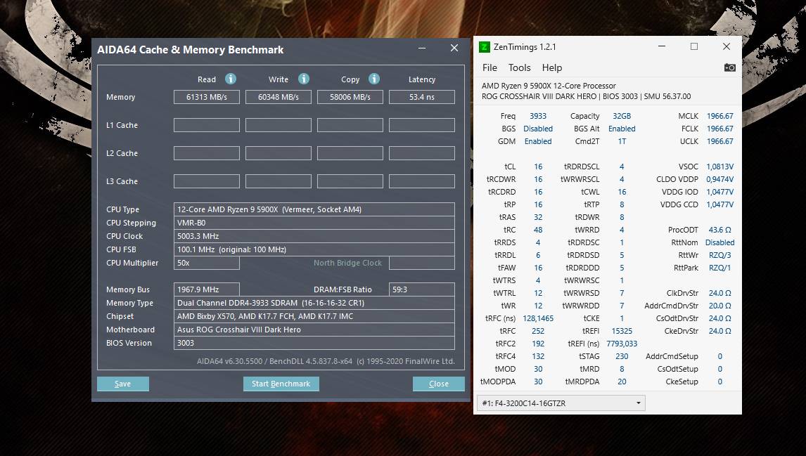The width and height of the screenshot is (806, 456).
Task: Click Memory Latency value 53.4 ns
Action: pos(422,97)
